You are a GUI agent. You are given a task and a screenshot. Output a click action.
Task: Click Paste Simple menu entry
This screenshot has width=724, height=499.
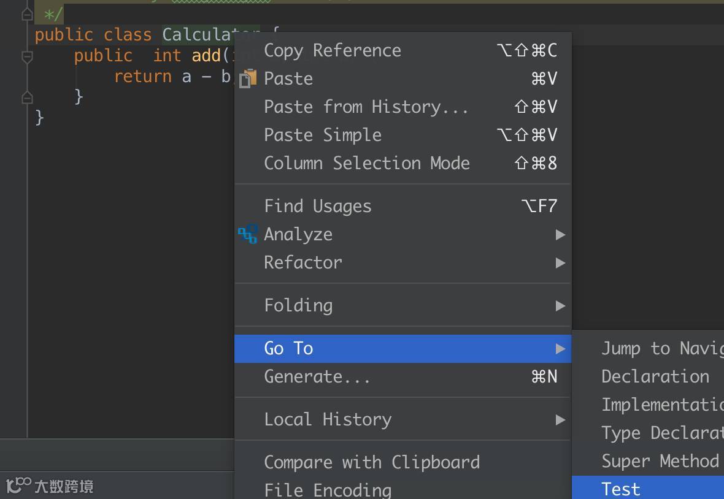(x=323, y=135)
